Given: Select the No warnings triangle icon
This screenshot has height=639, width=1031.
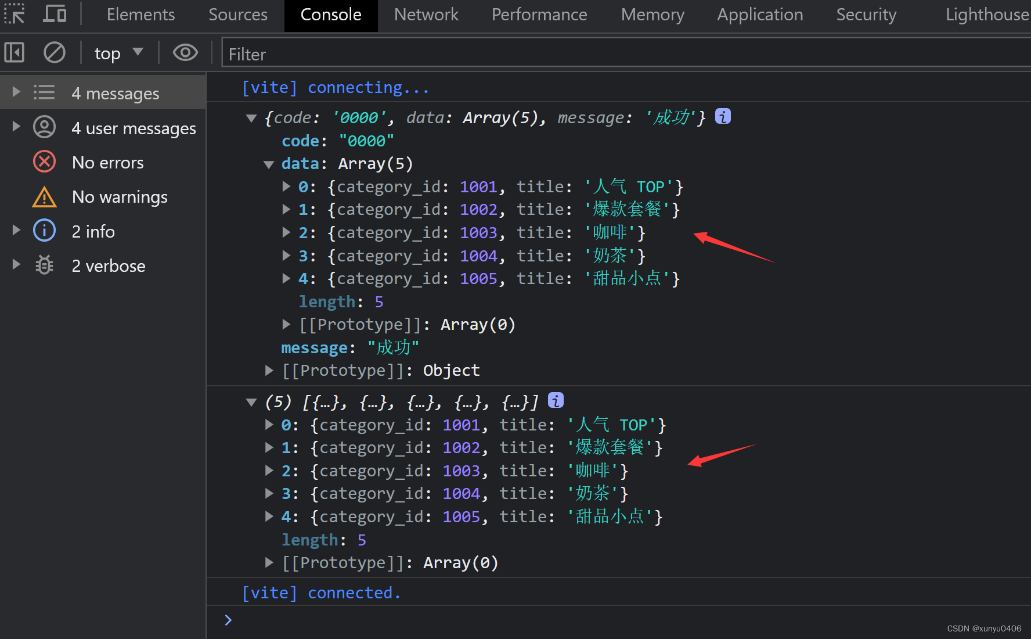Looking at the screenshot, I should (x=44, y=197).
